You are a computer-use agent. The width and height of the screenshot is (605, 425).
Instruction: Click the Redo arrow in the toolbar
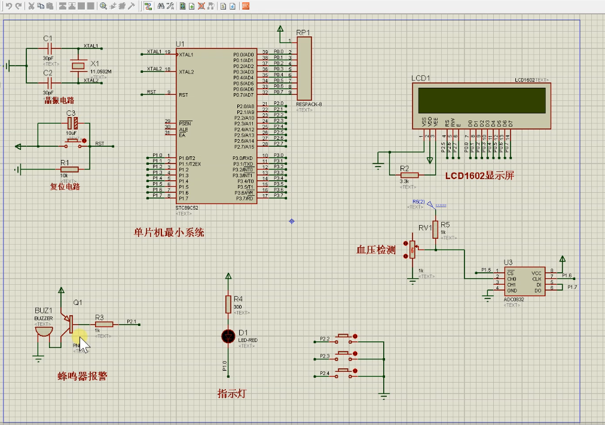pos(19,6)
